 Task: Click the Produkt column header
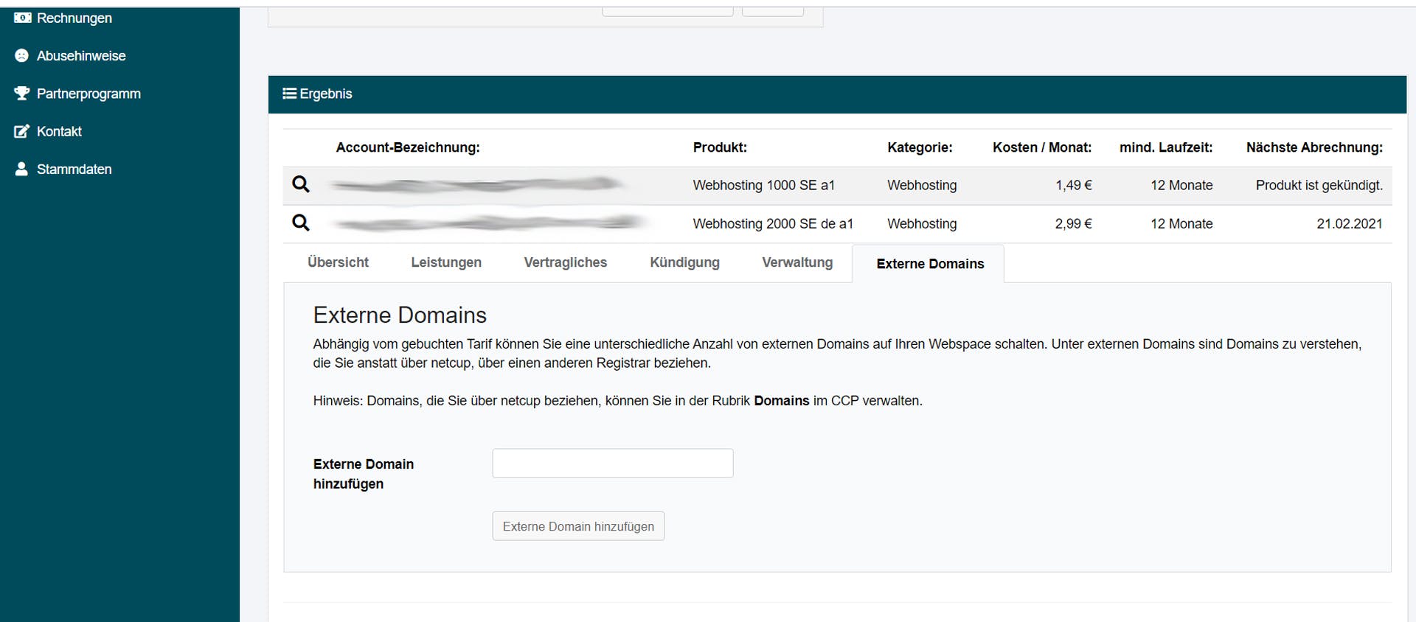720,147
